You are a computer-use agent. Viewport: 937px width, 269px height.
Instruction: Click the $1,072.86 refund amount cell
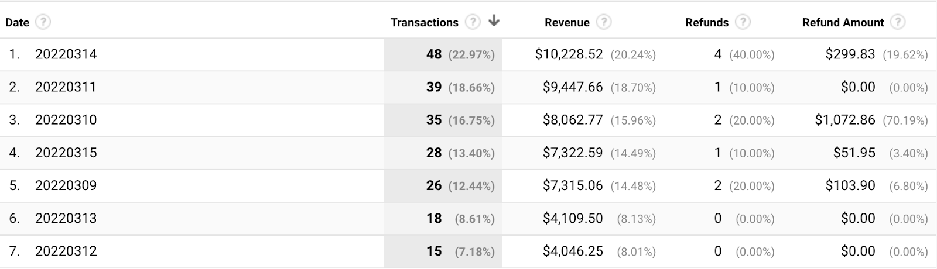[x=844, y=120]
